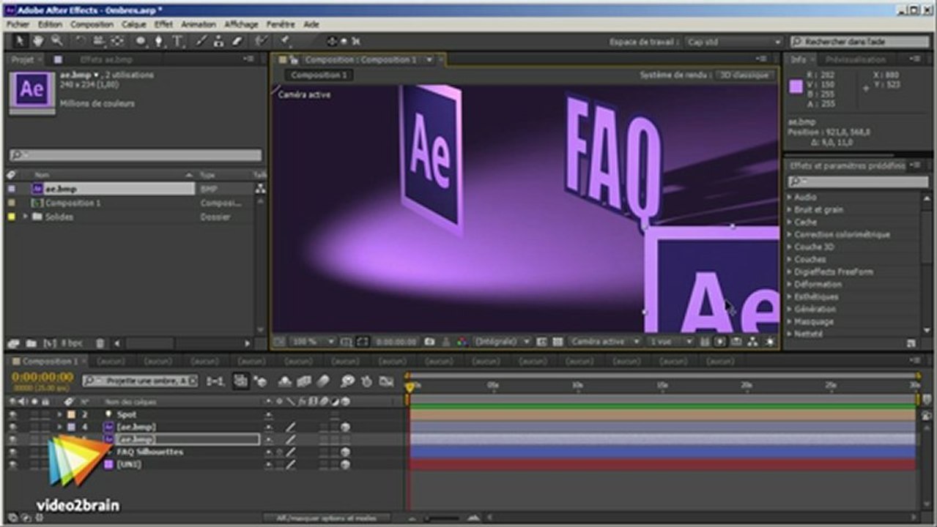Hide the Spot light layer
937x527 pixels.
tap(12, 414)
